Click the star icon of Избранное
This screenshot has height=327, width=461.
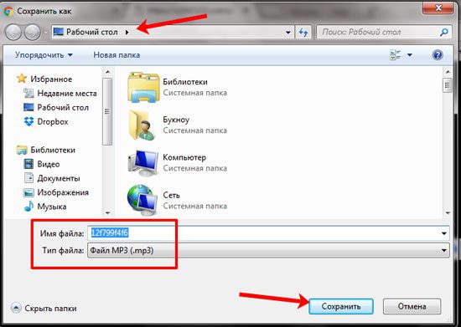coord(22,79)
